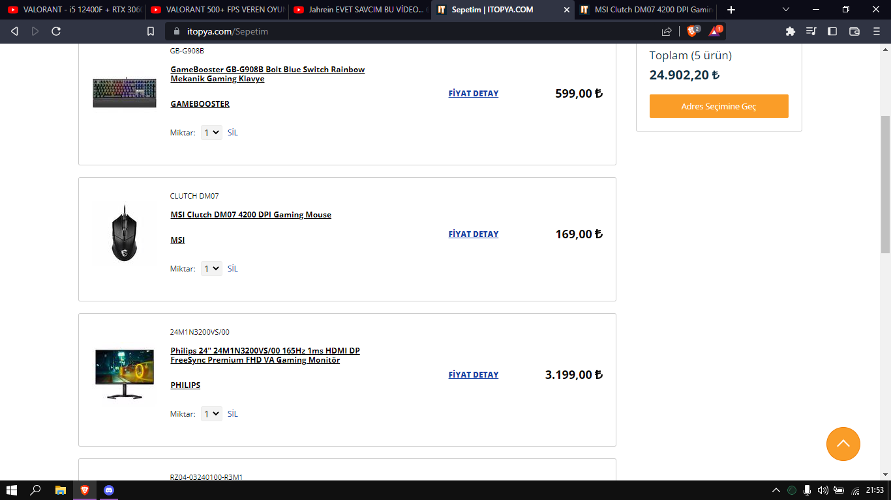Click the green circular tray icon
The image size is (891, 500).
point(792,490)
